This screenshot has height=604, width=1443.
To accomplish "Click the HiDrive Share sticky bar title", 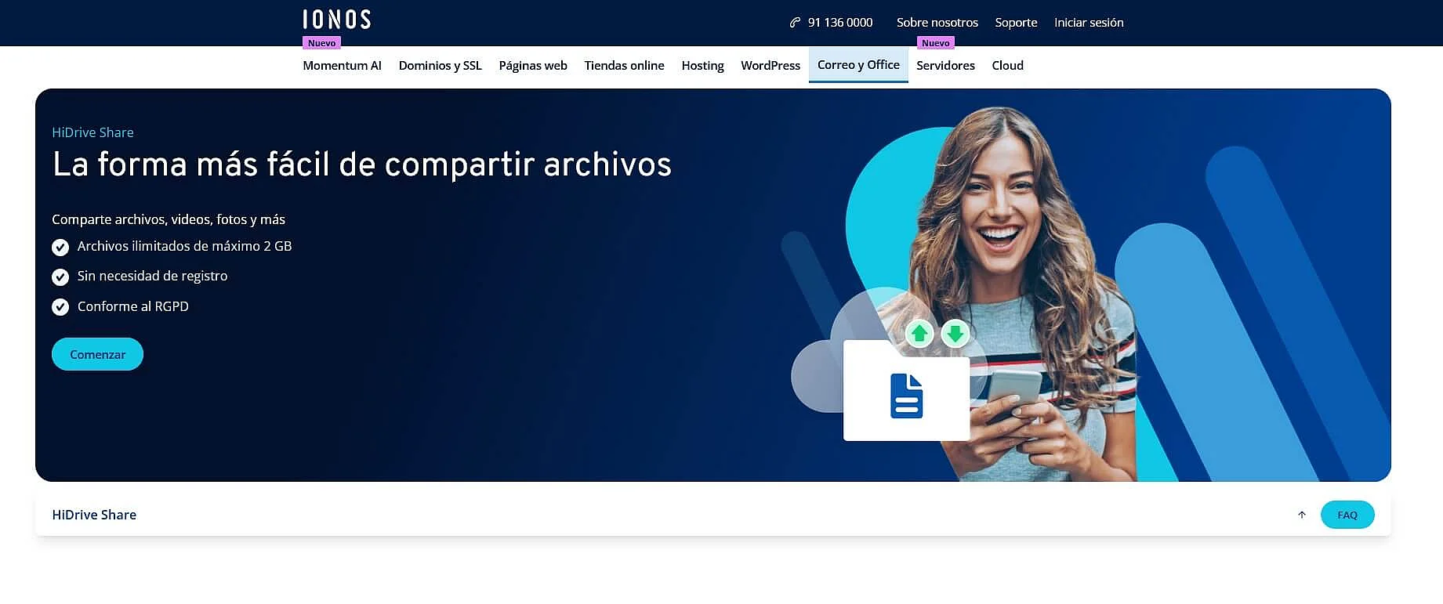I will [94, 515].
